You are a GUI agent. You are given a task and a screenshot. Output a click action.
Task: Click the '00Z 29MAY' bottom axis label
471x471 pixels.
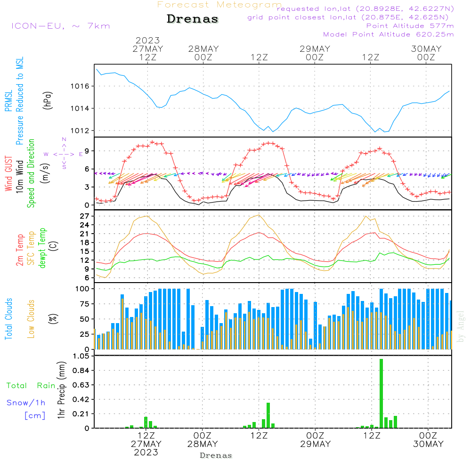point(316,440)
